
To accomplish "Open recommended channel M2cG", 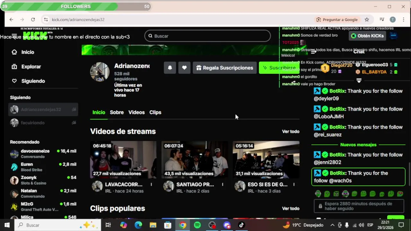I will click(x=43, y=206).
